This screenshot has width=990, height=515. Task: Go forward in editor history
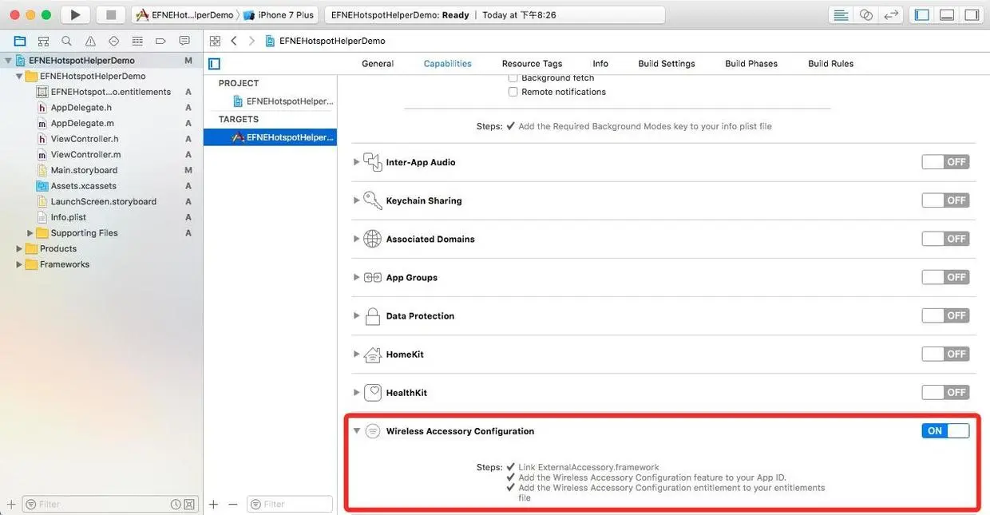(x=251, y=41)
